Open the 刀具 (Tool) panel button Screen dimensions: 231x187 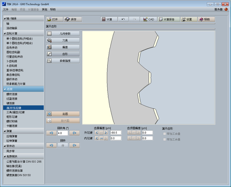pos(63,40)
